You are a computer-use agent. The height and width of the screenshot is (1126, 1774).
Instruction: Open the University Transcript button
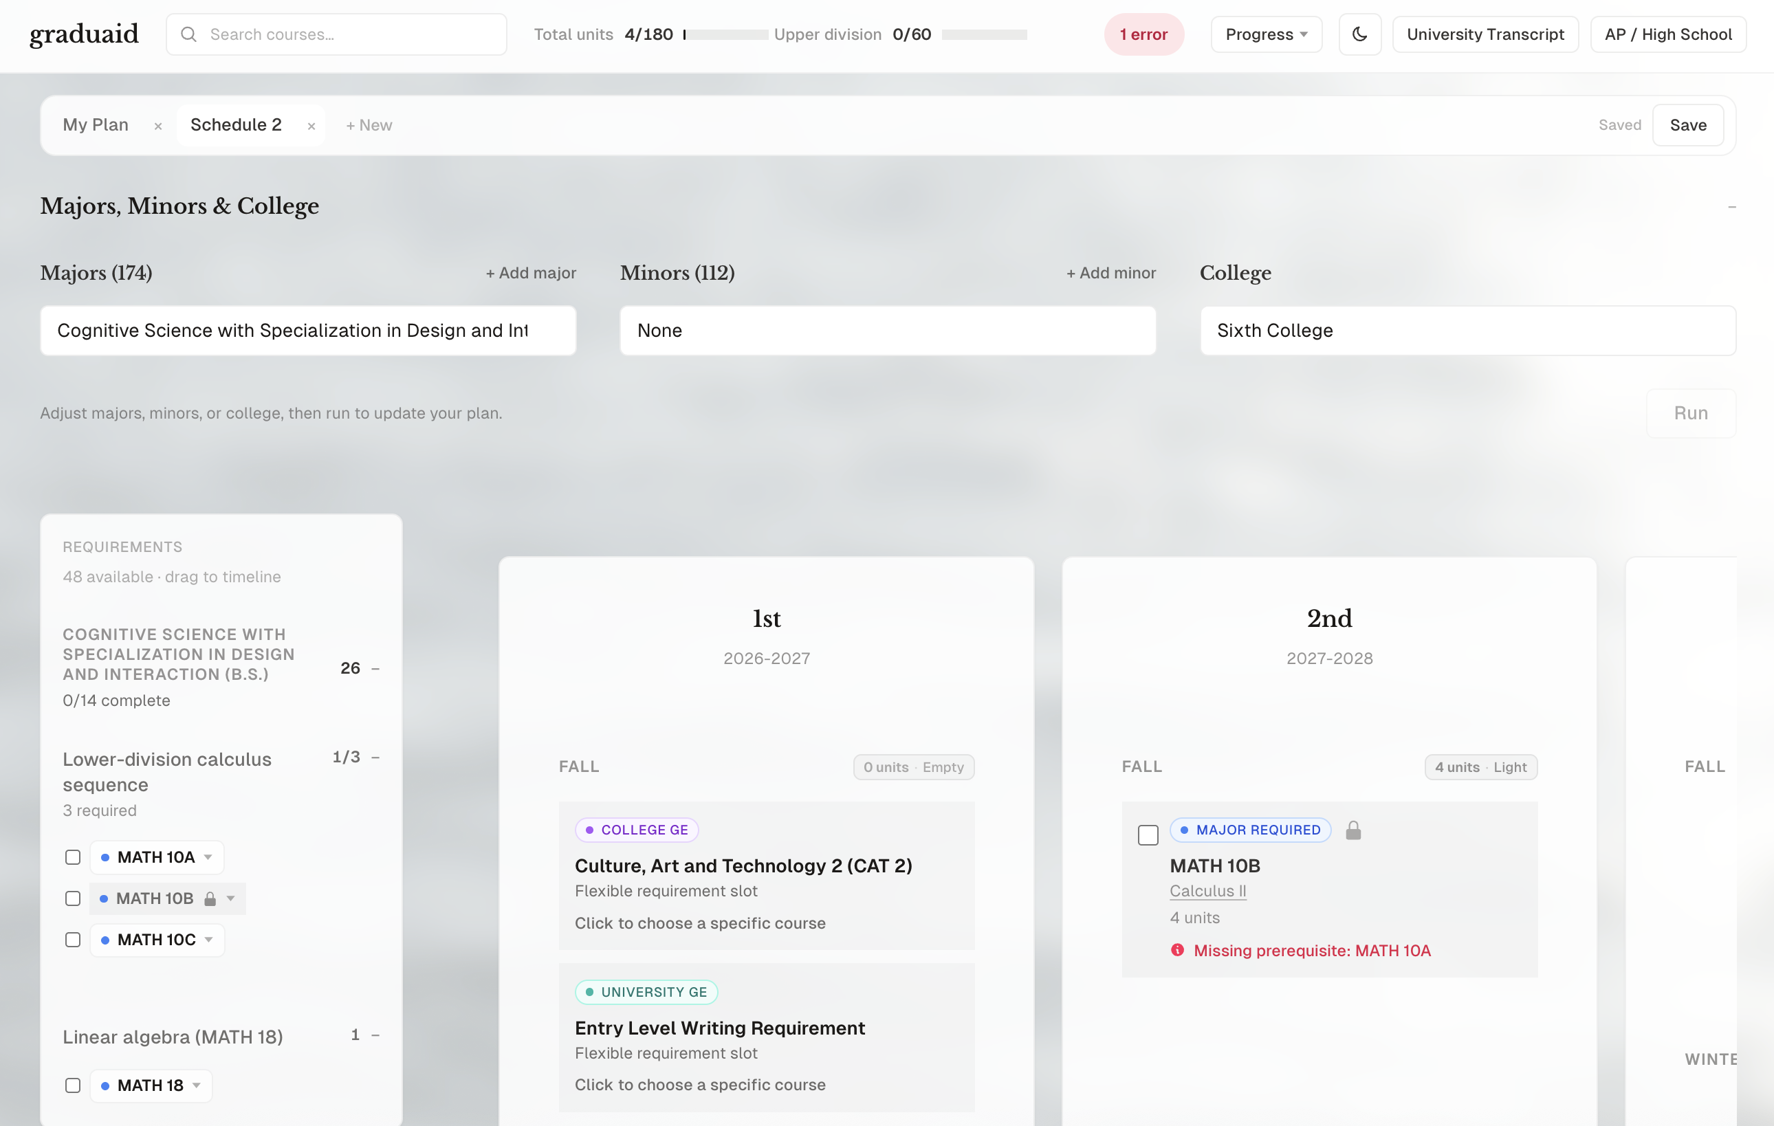click(x=1485, y=34)
